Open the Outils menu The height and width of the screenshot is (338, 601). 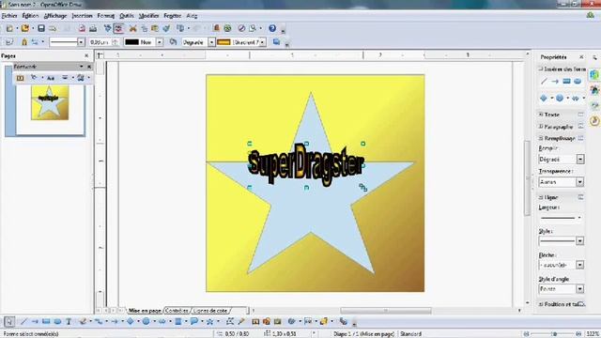point(127,16)
